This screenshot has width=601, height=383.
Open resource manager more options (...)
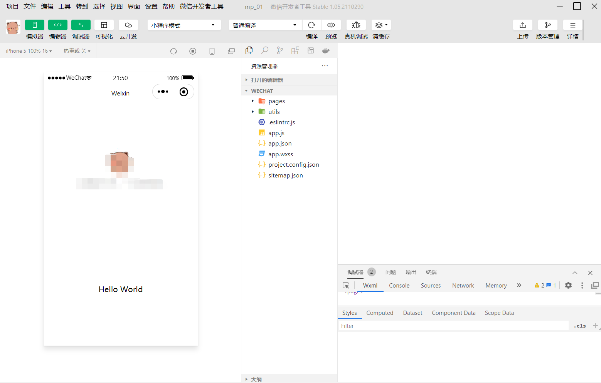[x=325, y=66]
